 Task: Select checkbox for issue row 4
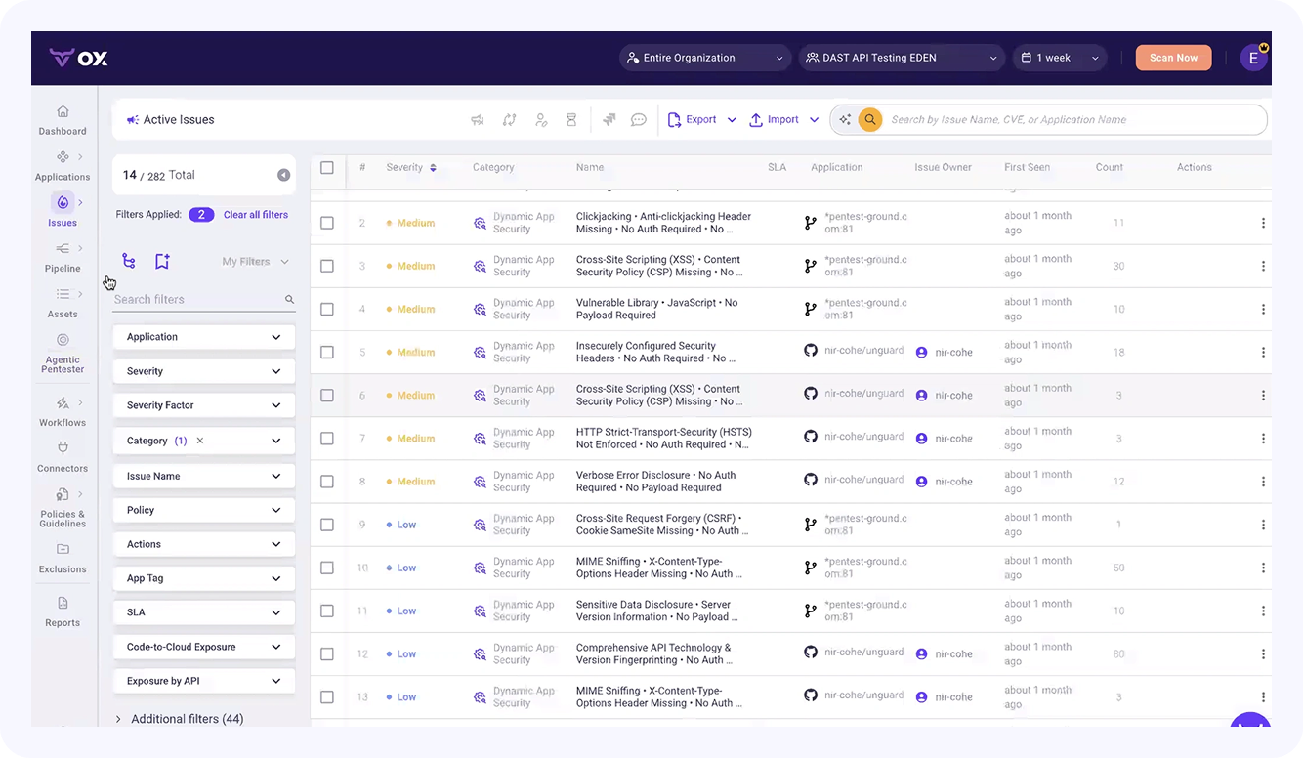(x=327, y=309)
